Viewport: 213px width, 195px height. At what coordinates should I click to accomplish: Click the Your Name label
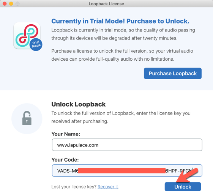66,134
